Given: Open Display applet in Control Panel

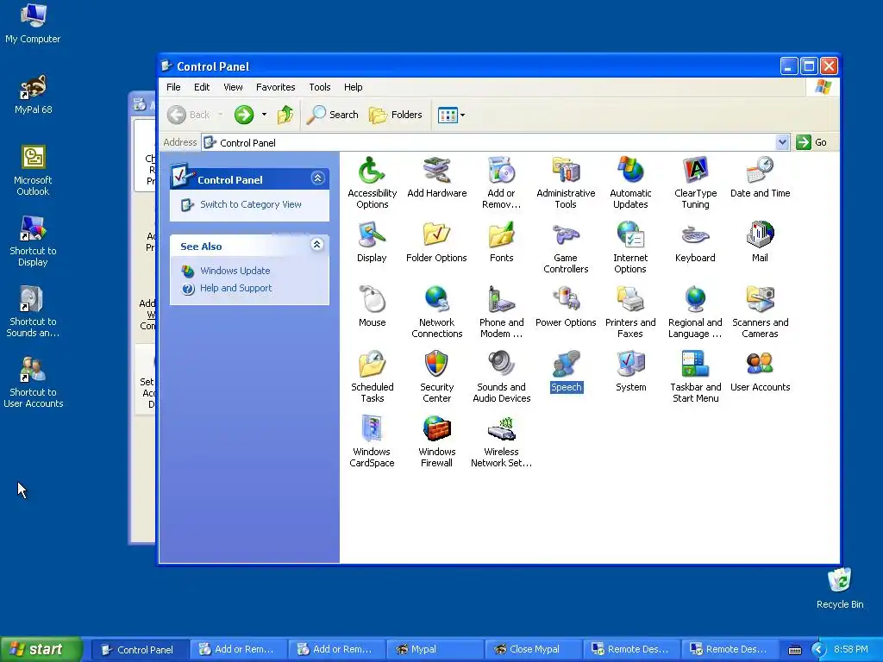Looking at the screenshot, I should coord(372,241).
